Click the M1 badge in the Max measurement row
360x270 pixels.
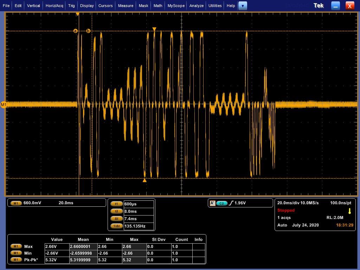tap(16, 246)
